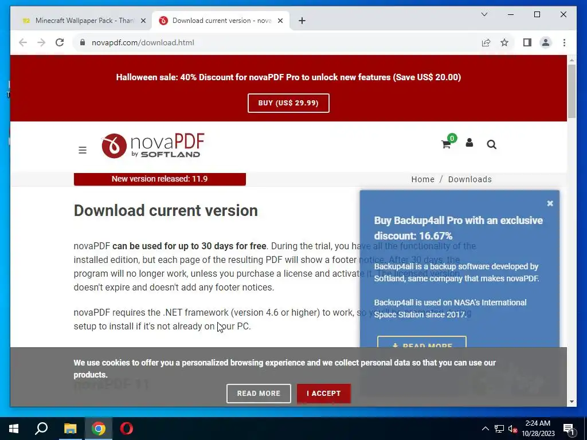The image size is (587, 440).
Task: Open the hamburger menu on novaPDF site
Action: coord(83,150)
